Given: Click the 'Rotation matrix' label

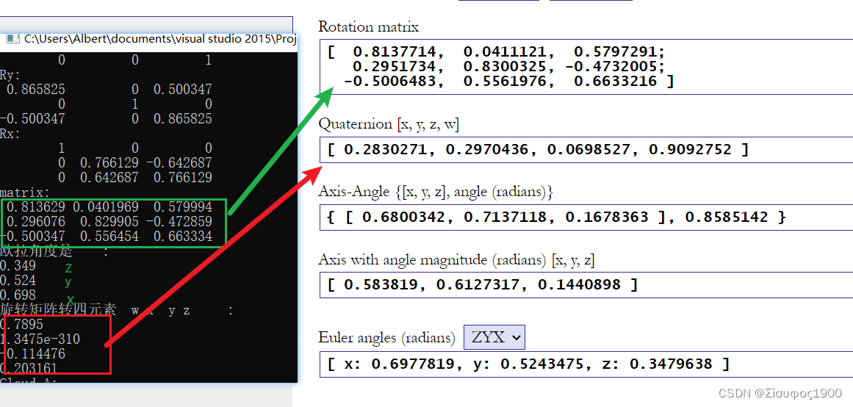Looking at the screenshot, I should coord(368,26).
